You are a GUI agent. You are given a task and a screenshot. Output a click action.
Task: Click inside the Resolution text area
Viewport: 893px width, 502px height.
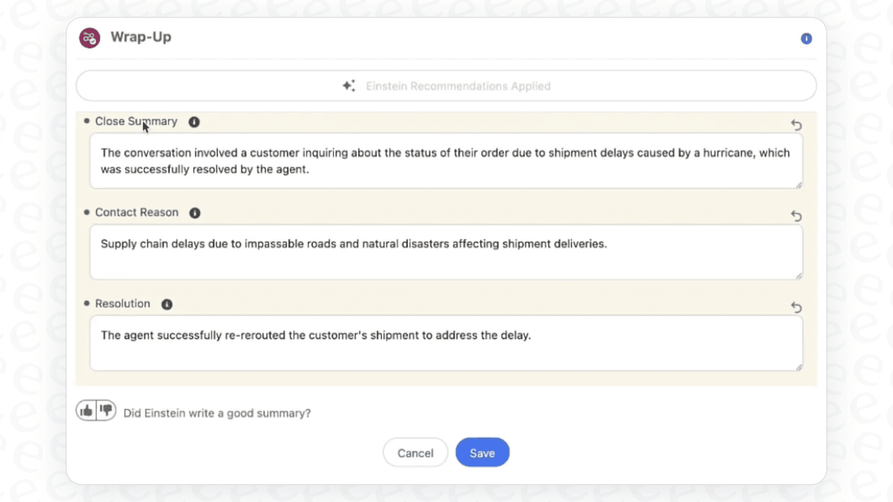[446, 343]
